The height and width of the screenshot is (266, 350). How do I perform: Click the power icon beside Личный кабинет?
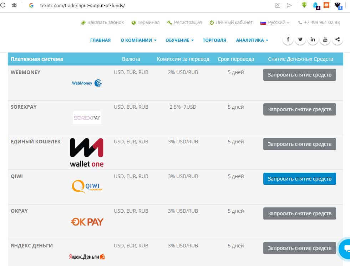pyautogui.click(x=211, y=23)
